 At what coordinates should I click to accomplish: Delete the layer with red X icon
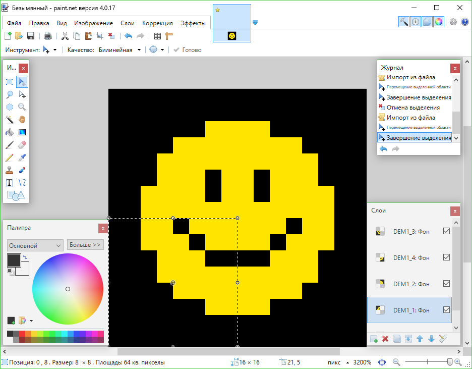coord(385,339)
